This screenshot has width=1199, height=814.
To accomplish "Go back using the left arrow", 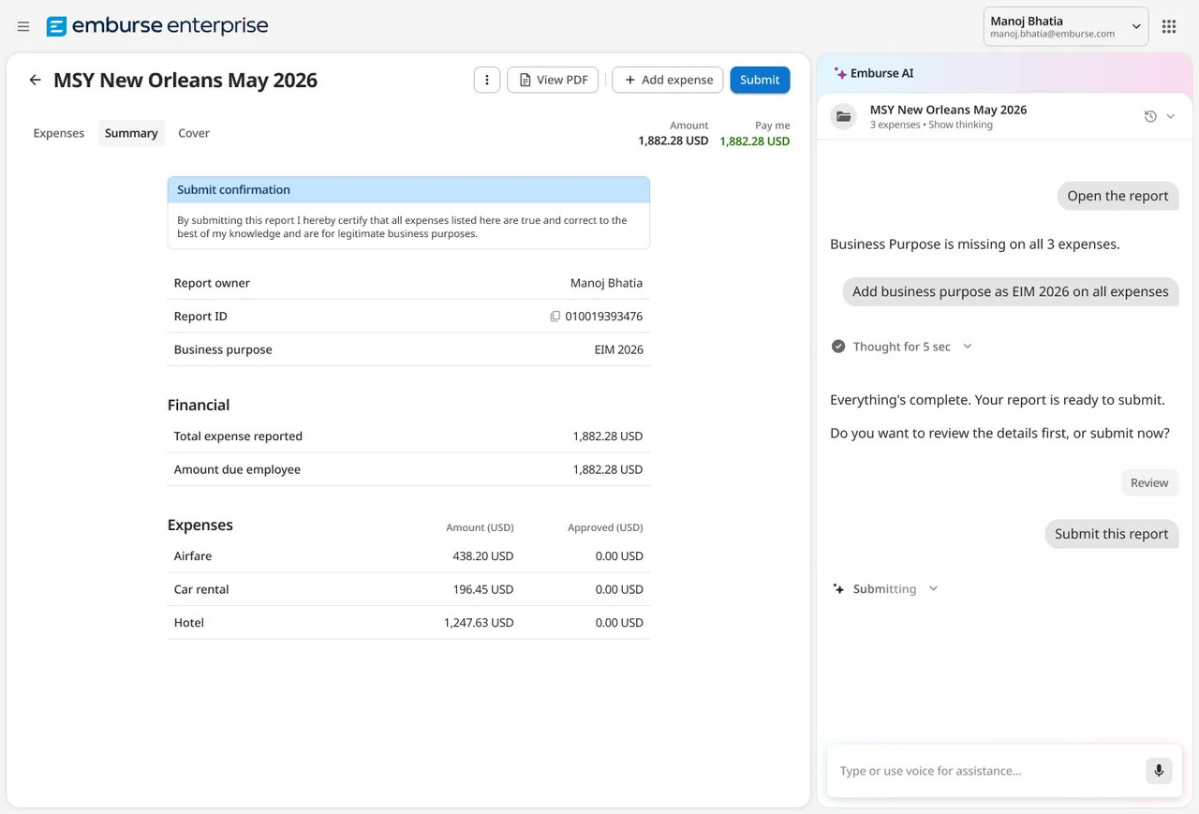I will (x=35, y=80).
